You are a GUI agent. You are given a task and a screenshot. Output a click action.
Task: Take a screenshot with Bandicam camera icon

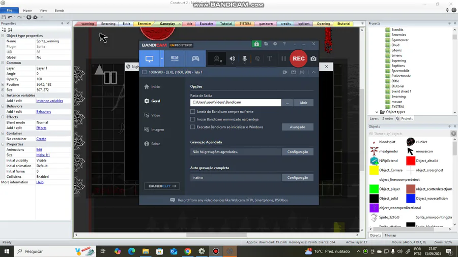(x=313, y=59)
